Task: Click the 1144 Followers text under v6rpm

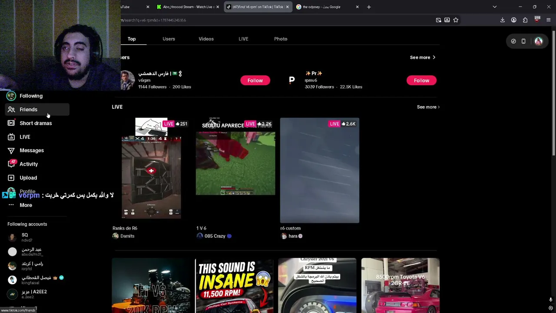Action: click(x=152, y=87)
